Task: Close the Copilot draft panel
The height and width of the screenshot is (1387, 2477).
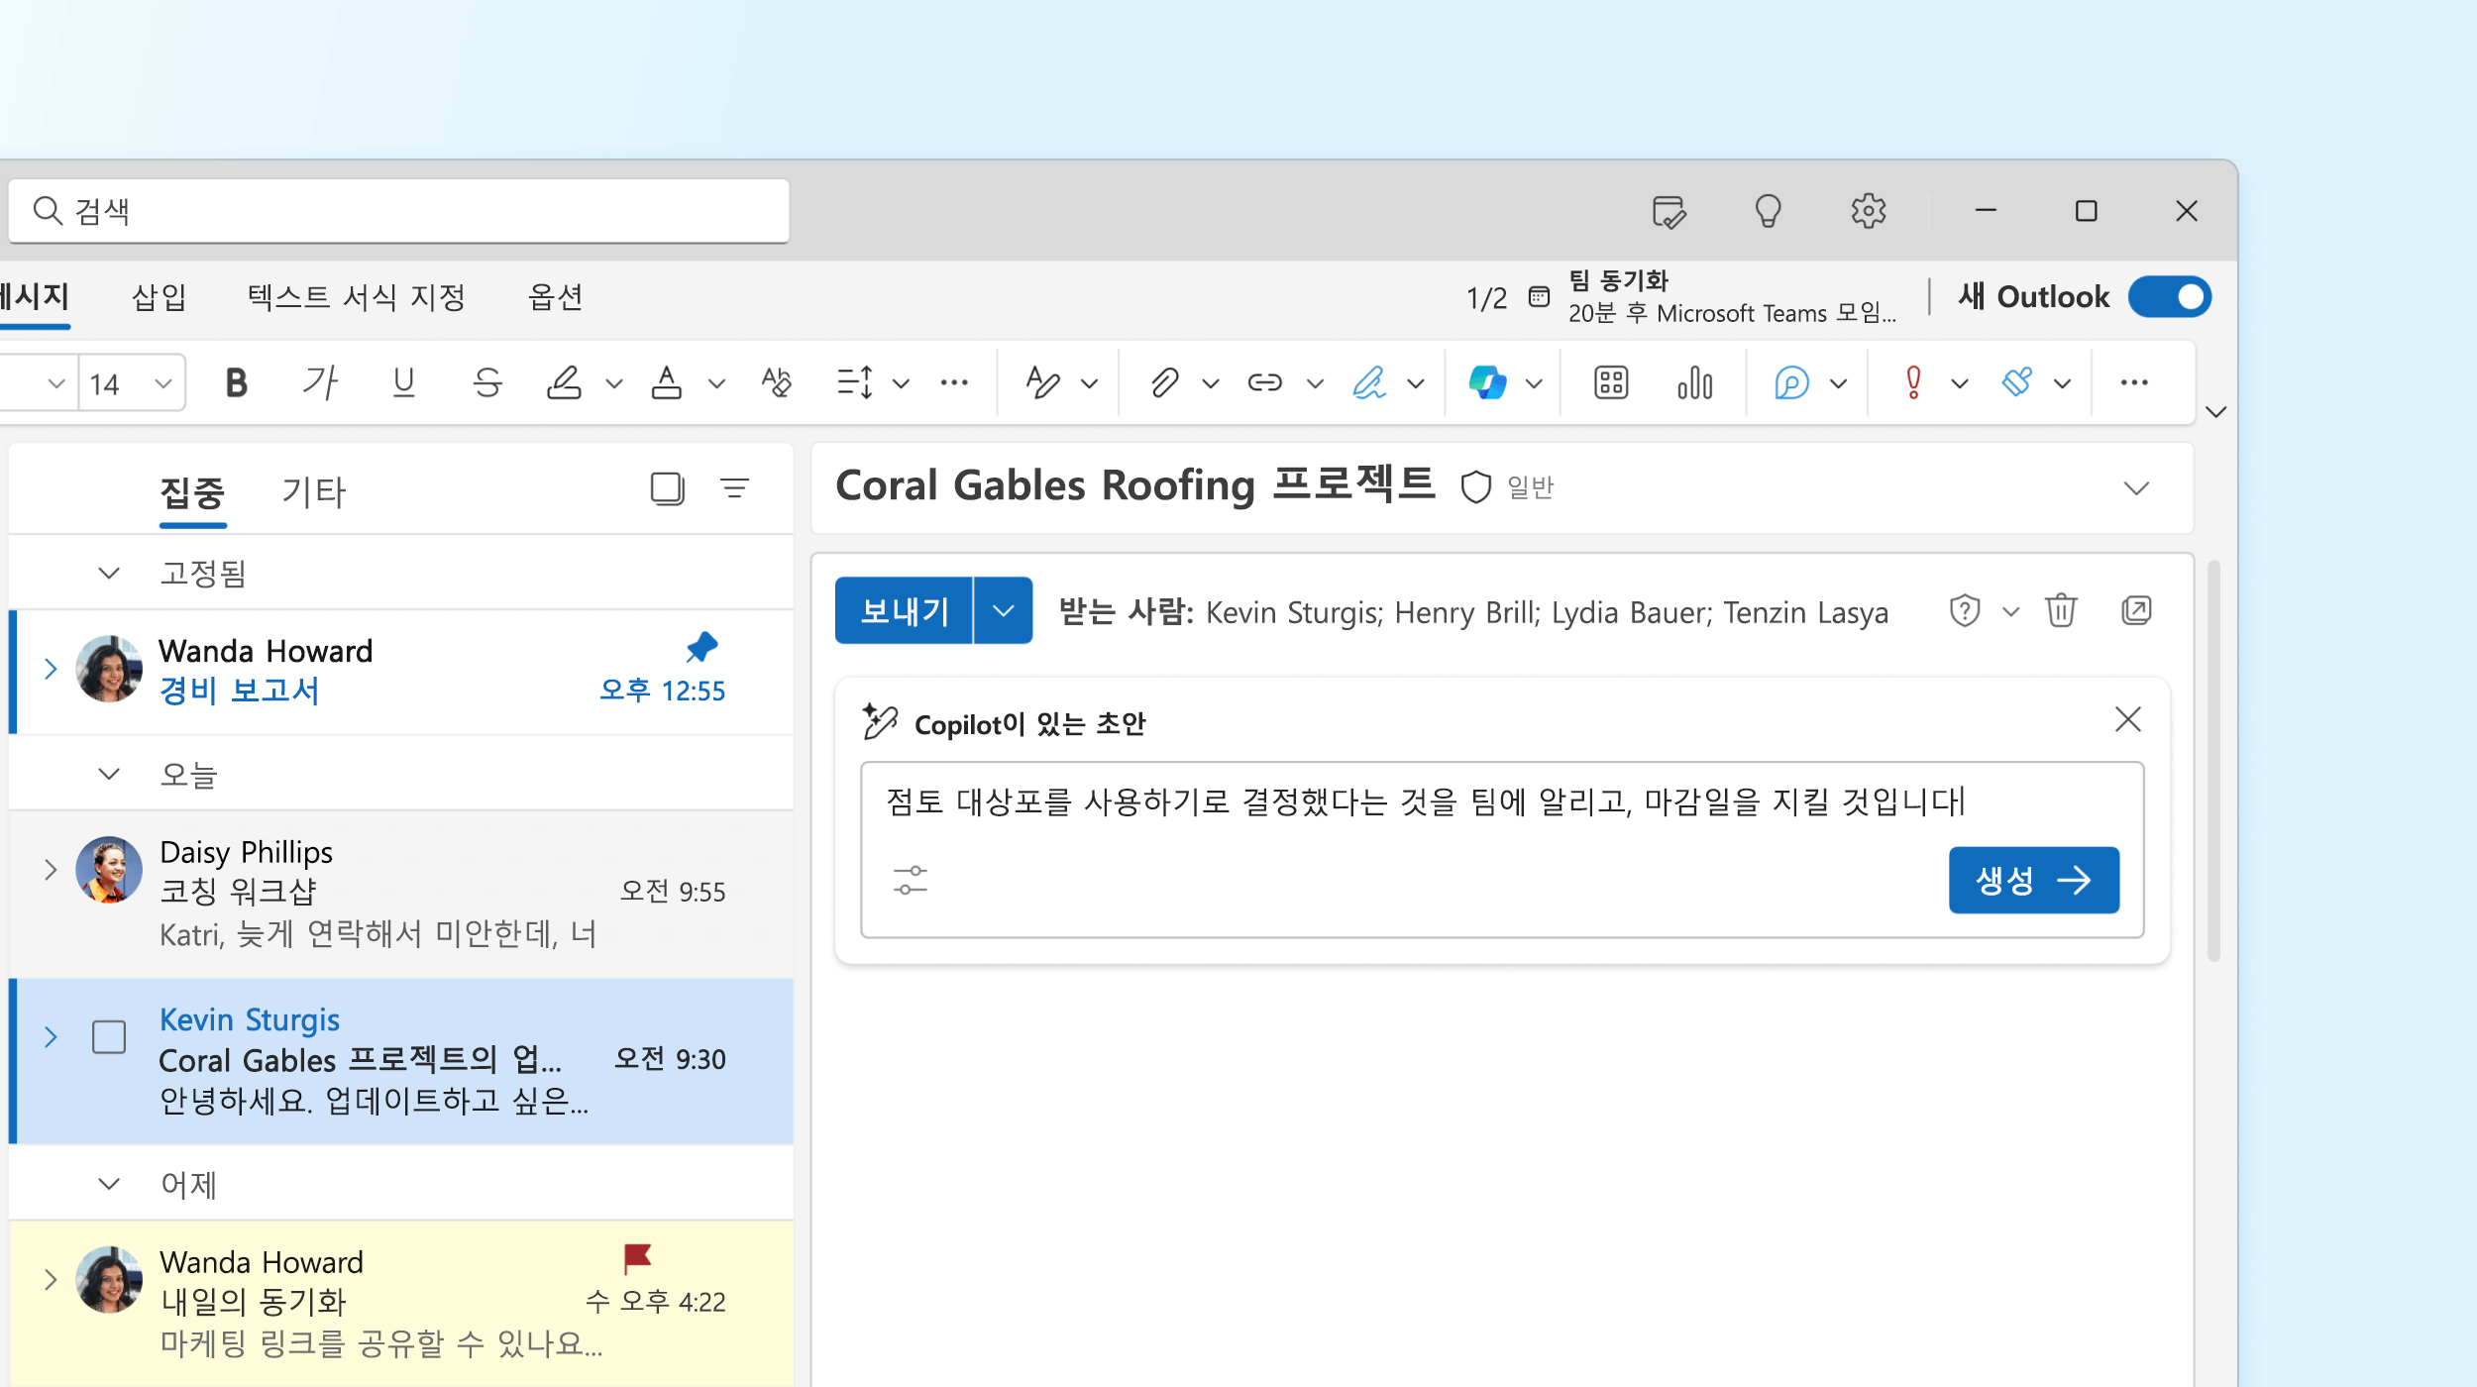Action: 2128,718
